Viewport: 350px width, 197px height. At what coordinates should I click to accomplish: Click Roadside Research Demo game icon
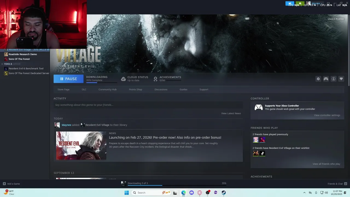click(6, 54)
